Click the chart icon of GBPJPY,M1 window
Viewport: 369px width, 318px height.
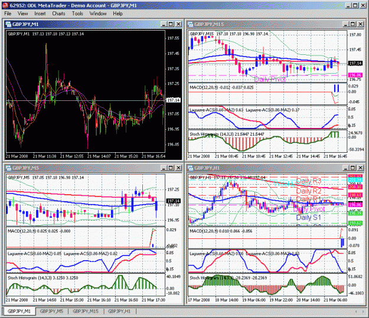pyautogui.click(x=8, y=24)
